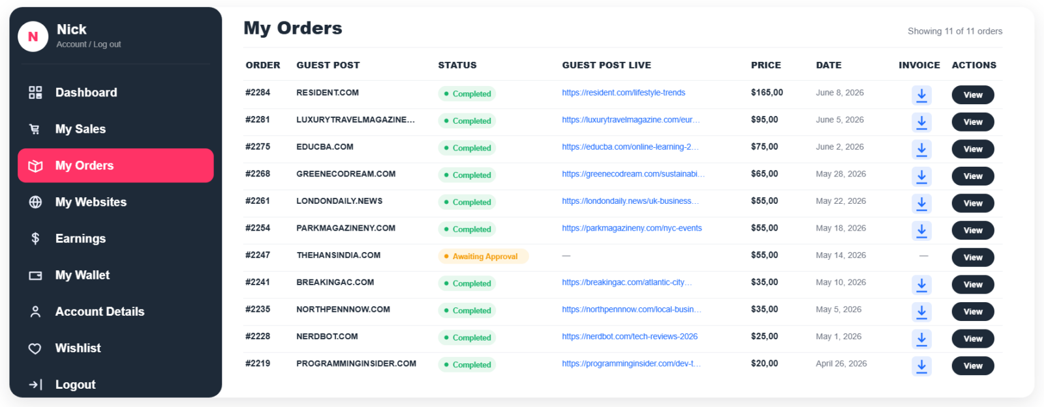Open the Earnings menu item

point(115,238)
